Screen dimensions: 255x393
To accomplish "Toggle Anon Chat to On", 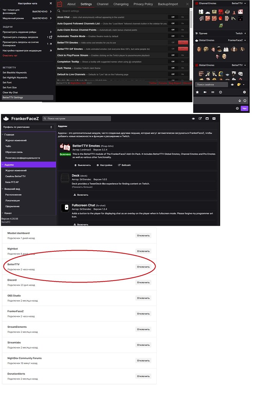I will click(x=183, y=17).
